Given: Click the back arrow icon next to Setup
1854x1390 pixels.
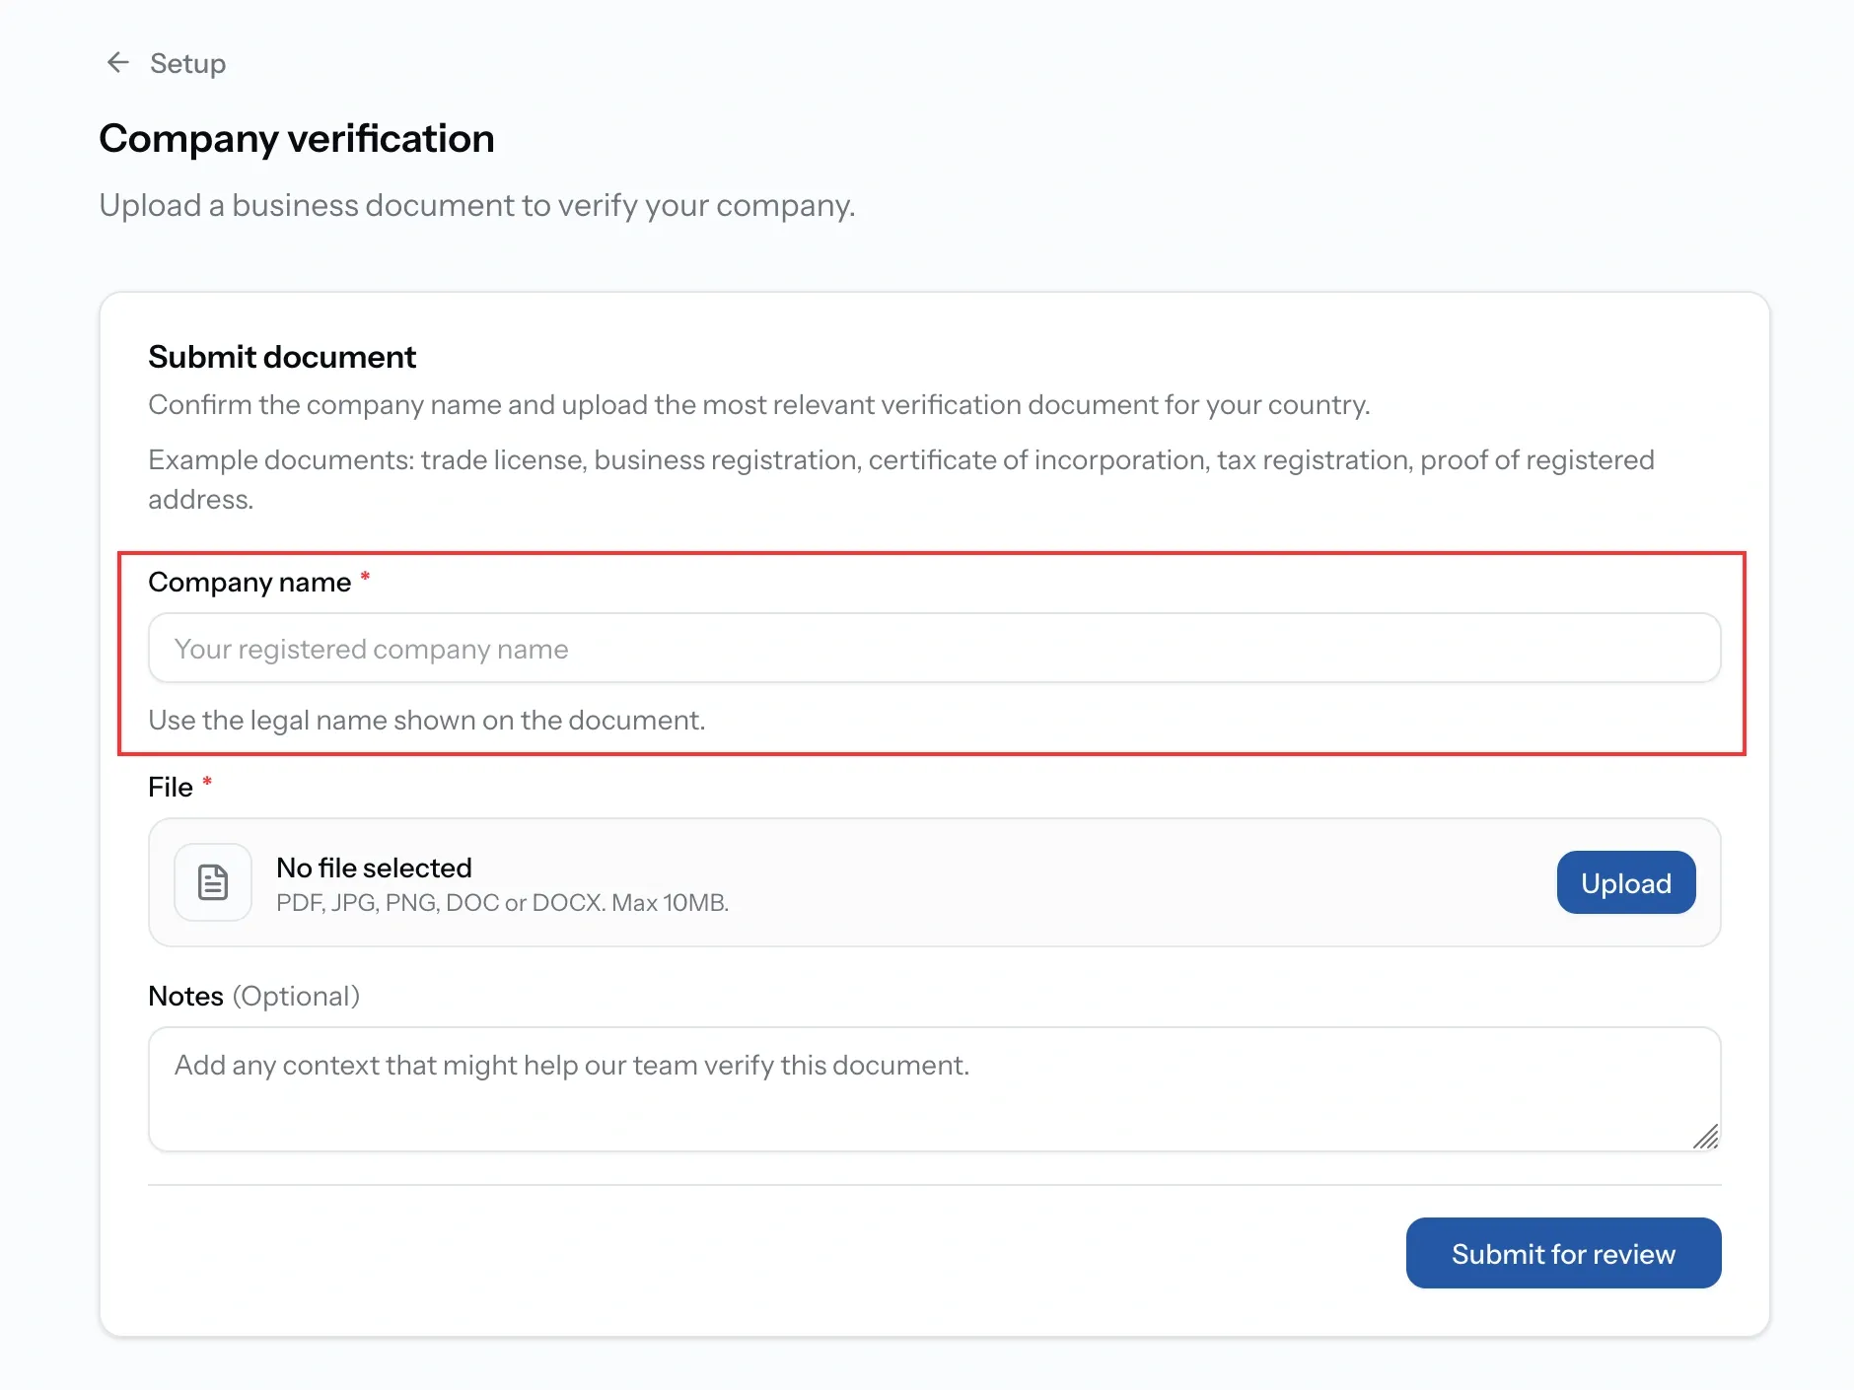Looking at the screenshot, I should click(x=117, y=63).
